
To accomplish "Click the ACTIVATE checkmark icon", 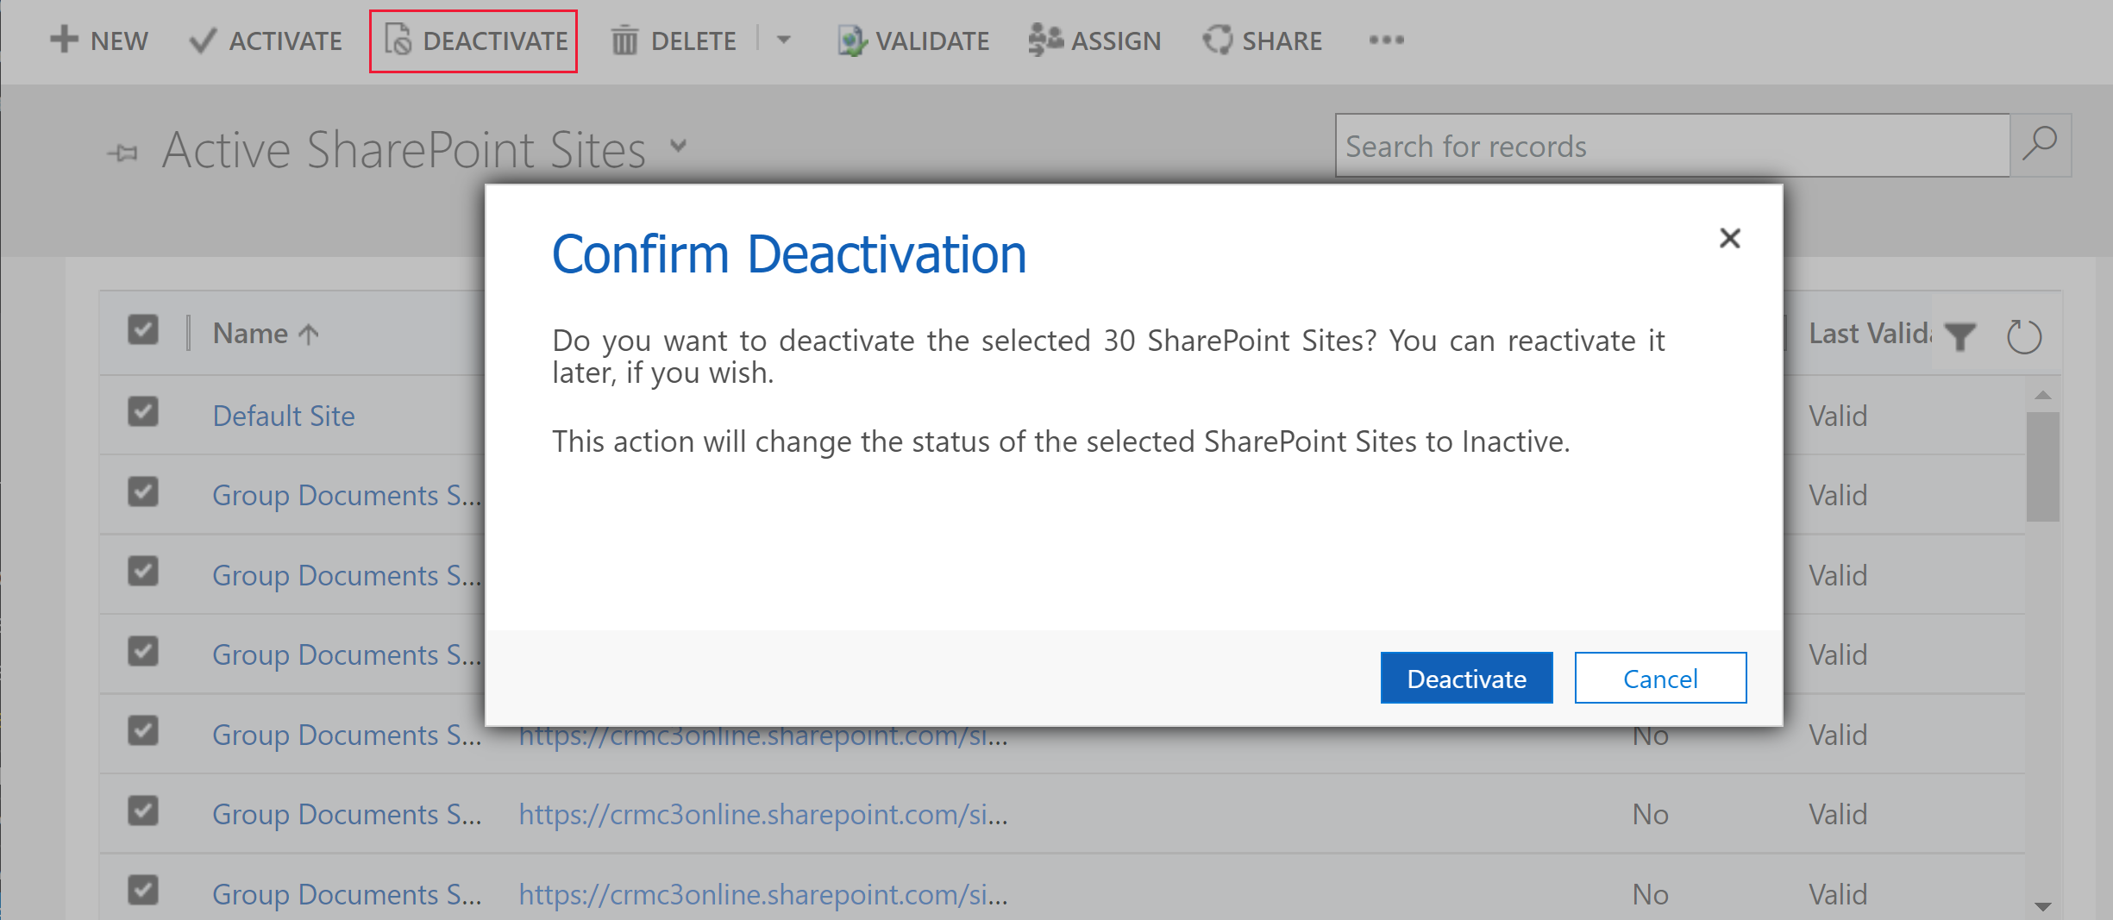I will 202,40.
